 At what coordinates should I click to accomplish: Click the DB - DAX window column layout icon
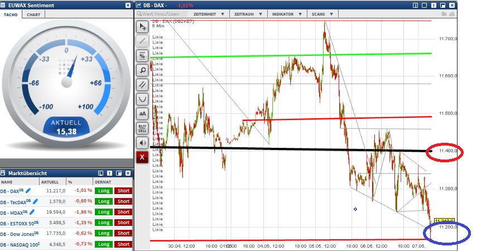pyautogui.click(x=415, y=6)
